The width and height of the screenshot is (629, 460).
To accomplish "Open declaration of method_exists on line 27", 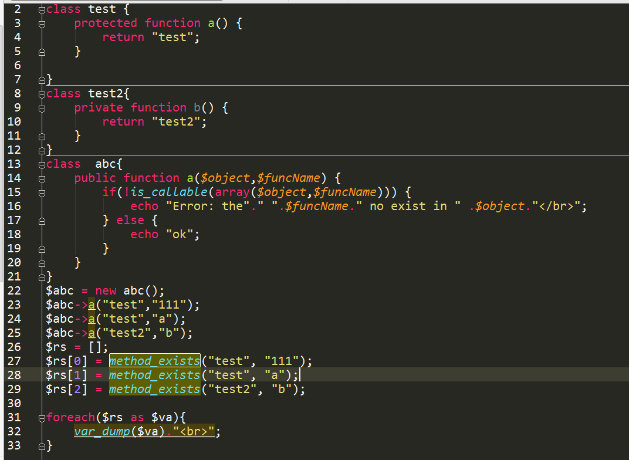I will pos(154,361).
